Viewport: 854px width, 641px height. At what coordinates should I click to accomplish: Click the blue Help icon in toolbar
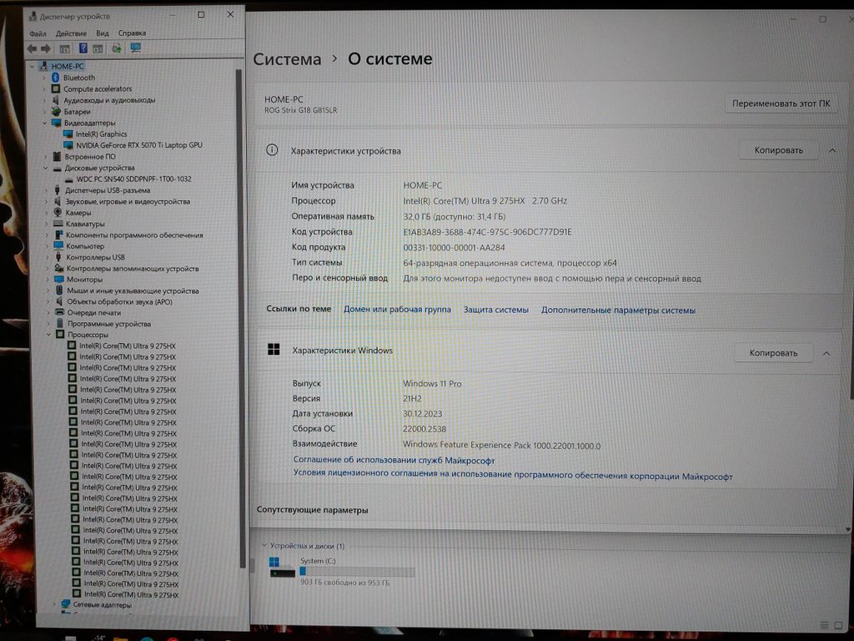83,48
